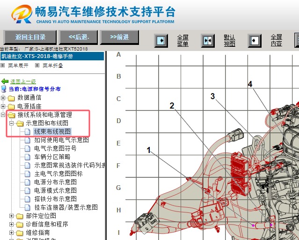Click the 默认视图 label
The width and height of the screenshot is (299, 240).
coord(229,40)
